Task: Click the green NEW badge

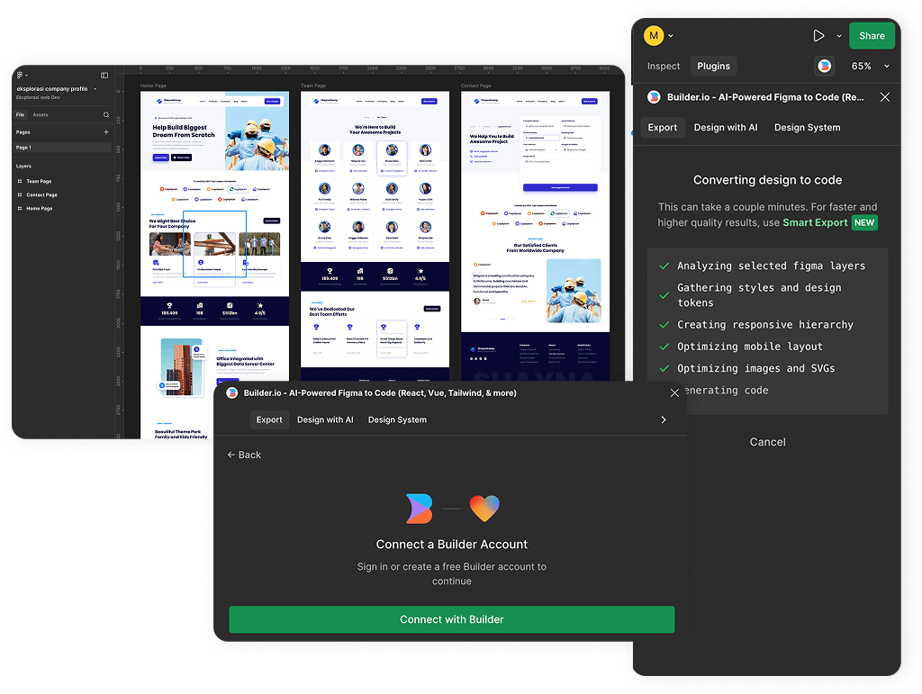Action: (x=864, y=222)
